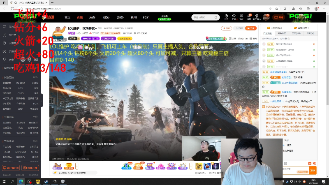Open the 举报 report icon
The width and height of the screenshot is (329, 185).
(x=253, y=39)
